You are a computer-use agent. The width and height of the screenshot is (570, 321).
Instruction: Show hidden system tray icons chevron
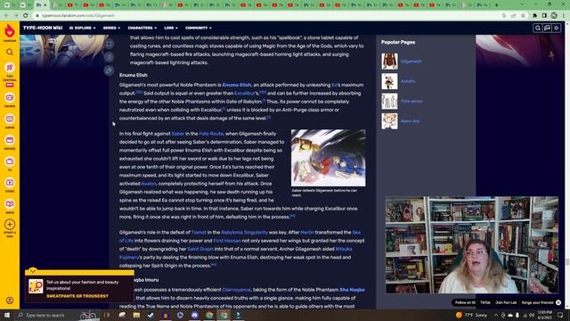(496, 315)
